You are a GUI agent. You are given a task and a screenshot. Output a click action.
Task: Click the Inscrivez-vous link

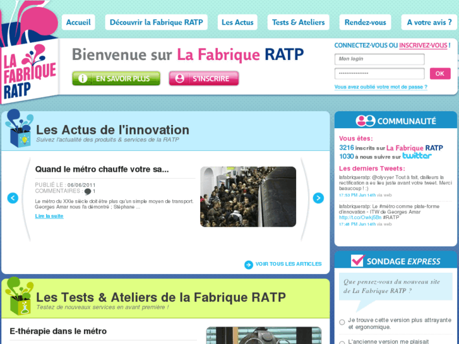(x=423, y=45)
